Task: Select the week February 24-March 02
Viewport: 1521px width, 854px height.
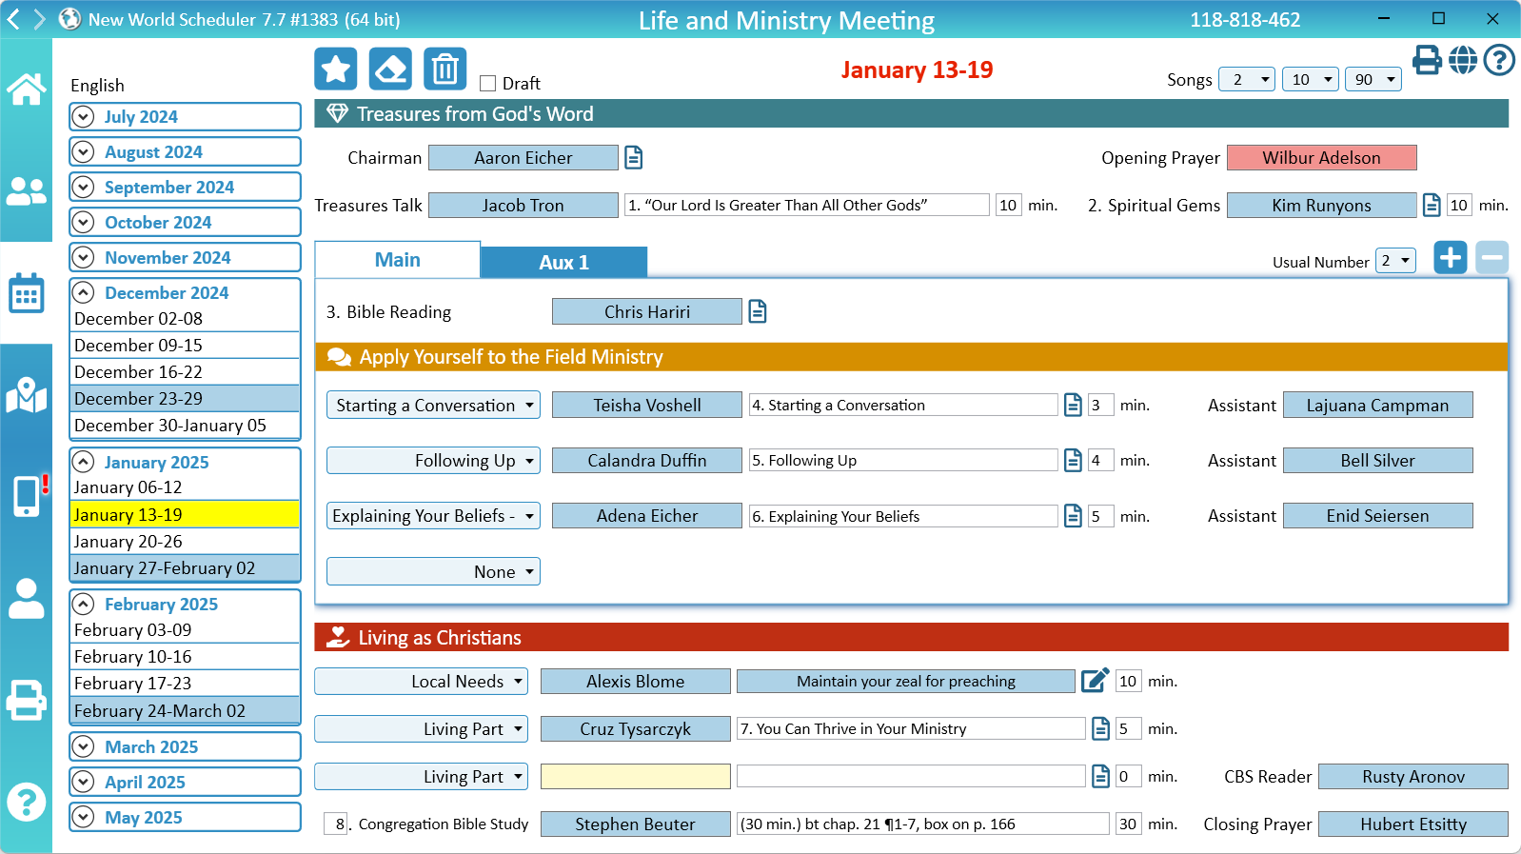Action: point(185,710)
